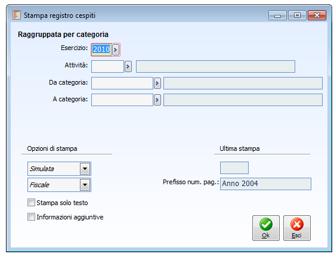Minimize the Stampa registro cespiti window

click(x=277, y=16)
